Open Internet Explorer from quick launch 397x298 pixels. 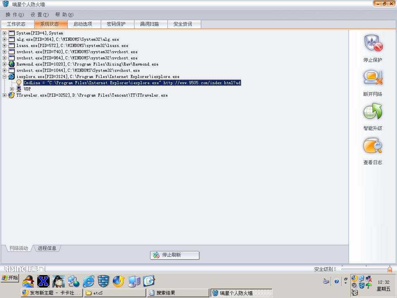pos(88,281)
